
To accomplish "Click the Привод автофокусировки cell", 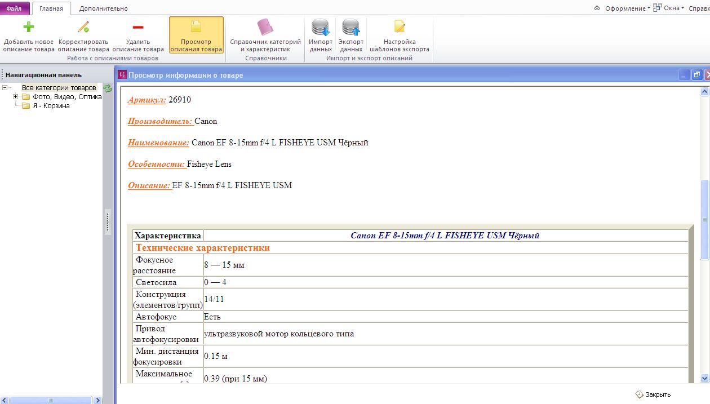I will 168,334.
